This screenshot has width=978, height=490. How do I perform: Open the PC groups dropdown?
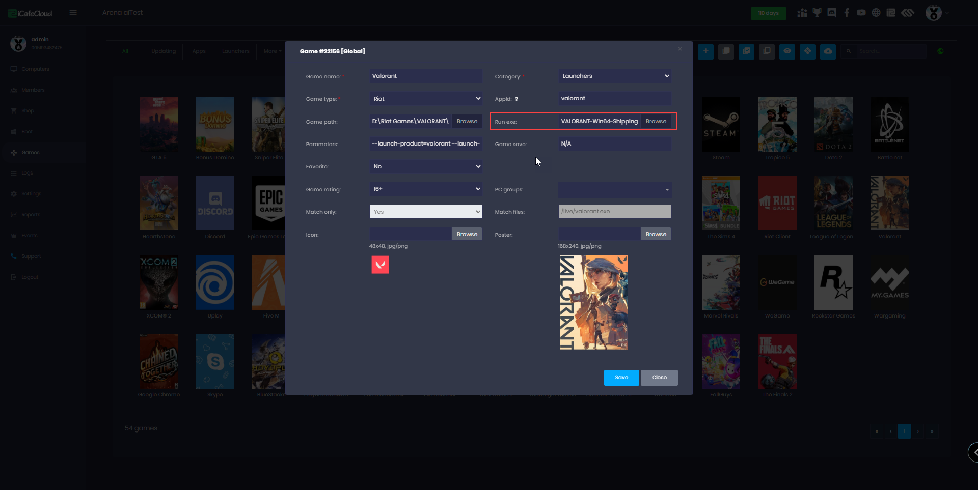coord(614,190)
